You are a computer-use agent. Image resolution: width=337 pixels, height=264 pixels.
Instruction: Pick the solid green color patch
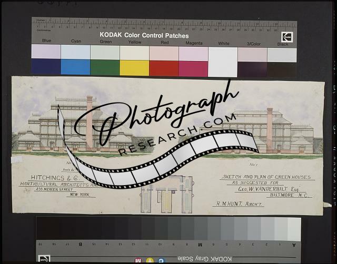(x=105, y=67)
